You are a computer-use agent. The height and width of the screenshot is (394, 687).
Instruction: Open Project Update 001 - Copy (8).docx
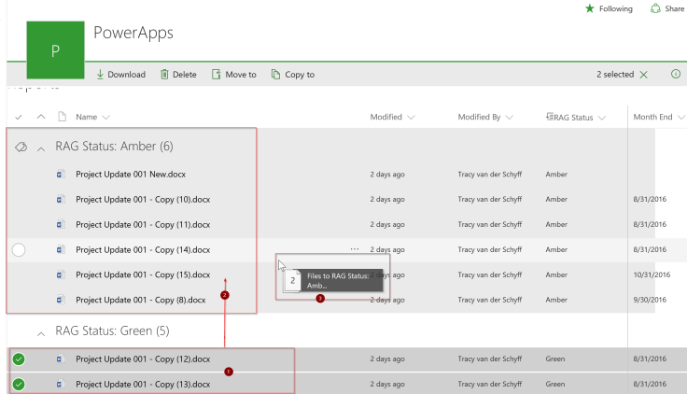coord(140,300)
